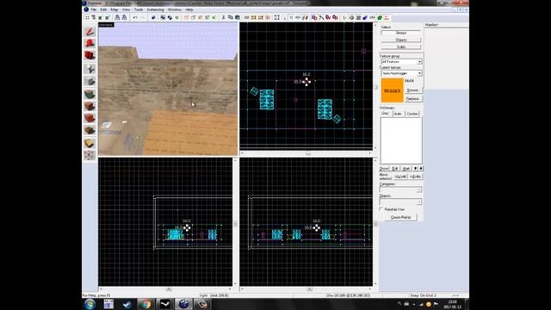Select the Apply Overlays tool
Viewport: 551px width, 310px height.
click(90, 130)
